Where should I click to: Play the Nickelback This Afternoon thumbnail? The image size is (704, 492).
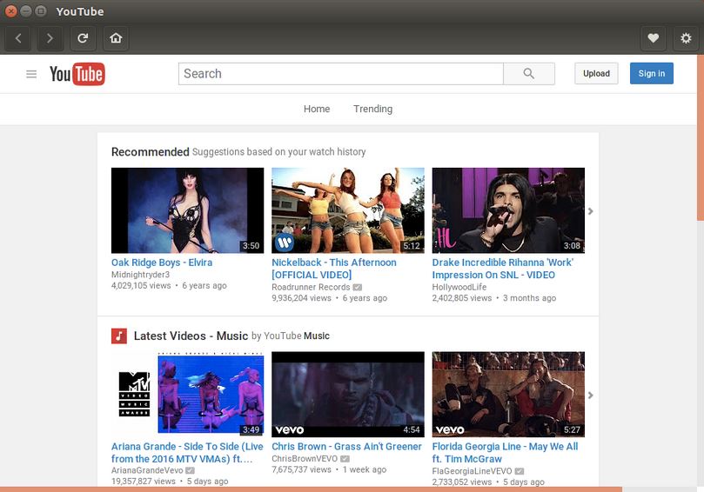[x=348, y=210]
